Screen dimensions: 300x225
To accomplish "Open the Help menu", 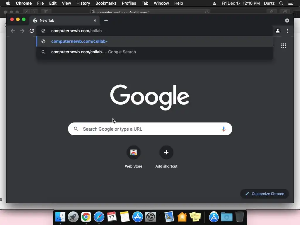I will pos(178,3).
